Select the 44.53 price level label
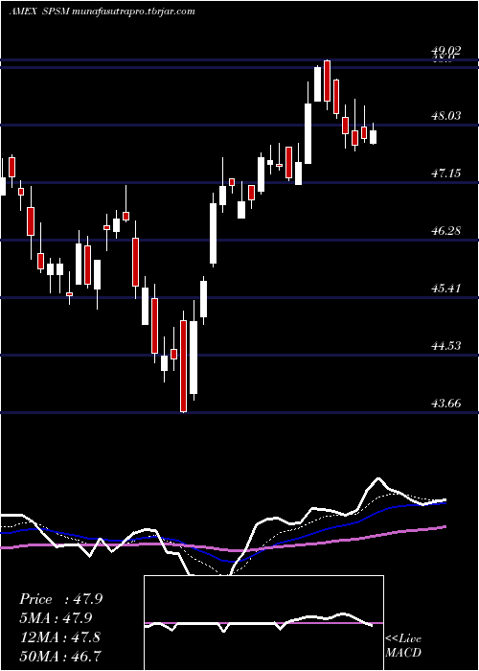 pyautogui.click(x=446, y=345)
